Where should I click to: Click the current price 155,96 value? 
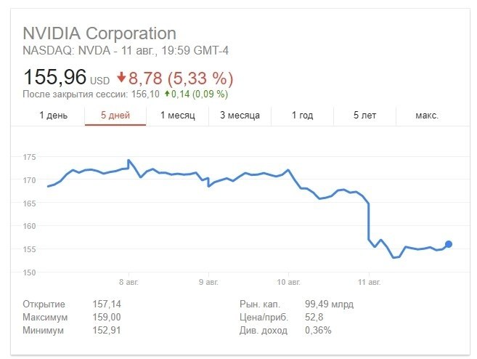[54, 77]
